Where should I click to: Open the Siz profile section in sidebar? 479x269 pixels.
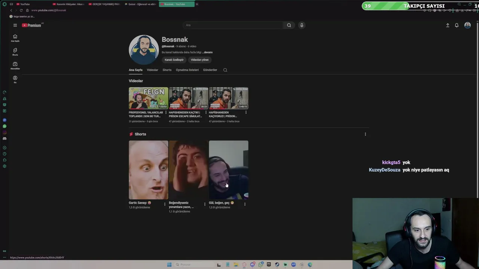tap(15, 79)
